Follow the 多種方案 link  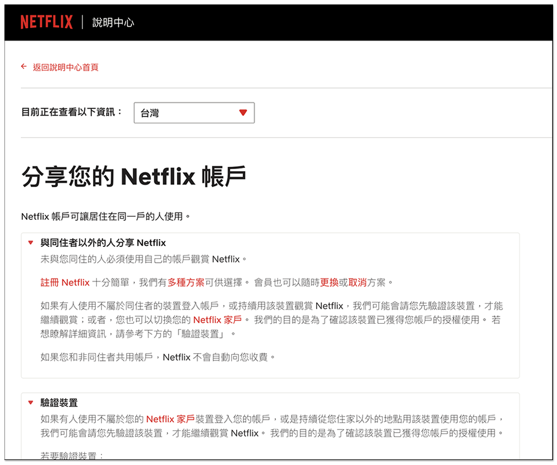coord(186,283)
